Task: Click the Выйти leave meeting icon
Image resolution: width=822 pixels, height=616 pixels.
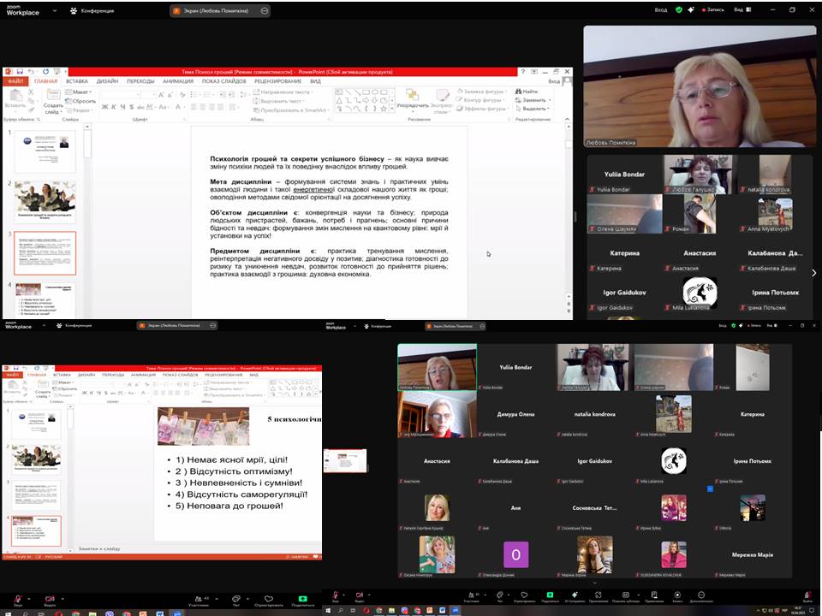Action: (x=808, y=597)
